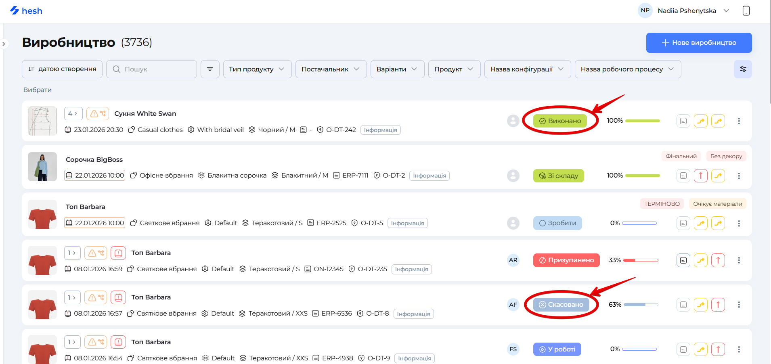
Task: Open Nadiia Pshenytska user menu
Action: pyautogui.click(x=687, y=11)
